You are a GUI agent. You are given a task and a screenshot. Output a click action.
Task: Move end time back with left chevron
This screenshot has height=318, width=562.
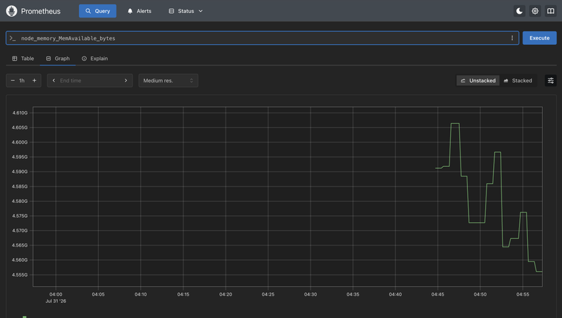coord(54,80)
